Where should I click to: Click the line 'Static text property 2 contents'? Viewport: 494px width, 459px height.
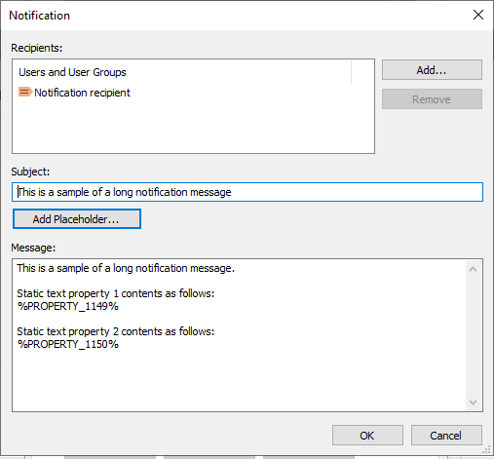(116, 331)
